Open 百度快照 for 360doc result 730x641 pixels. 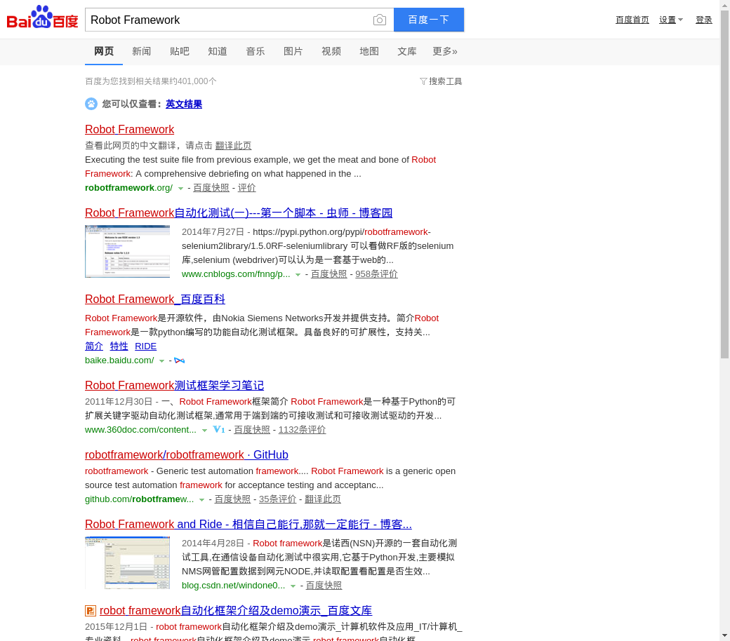pyautogui.click(x=252, y=430)
